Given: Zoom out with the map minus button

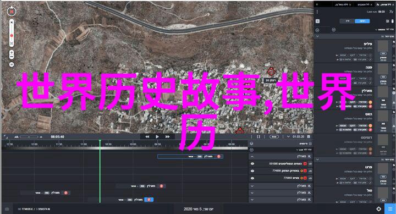Looking at the screenshot, I should 12,57.
